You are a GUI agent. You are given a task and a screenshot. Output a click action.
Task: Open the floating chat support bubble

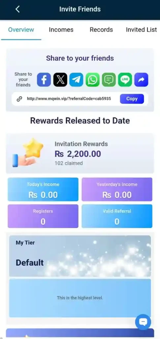click(143, 322)
